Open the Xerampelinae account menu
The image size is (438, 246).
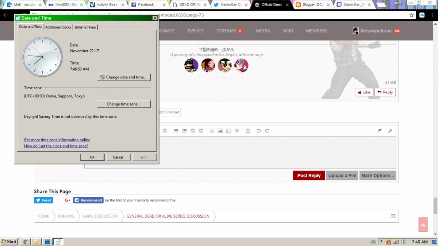pyautogui.click(x=376, y=31)
